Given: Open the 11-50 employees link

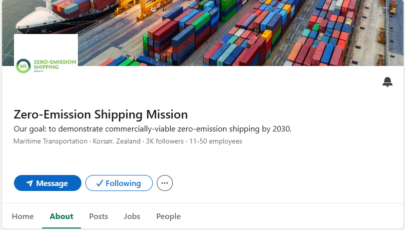Looking at the screenshot, I should coord(216,141).
